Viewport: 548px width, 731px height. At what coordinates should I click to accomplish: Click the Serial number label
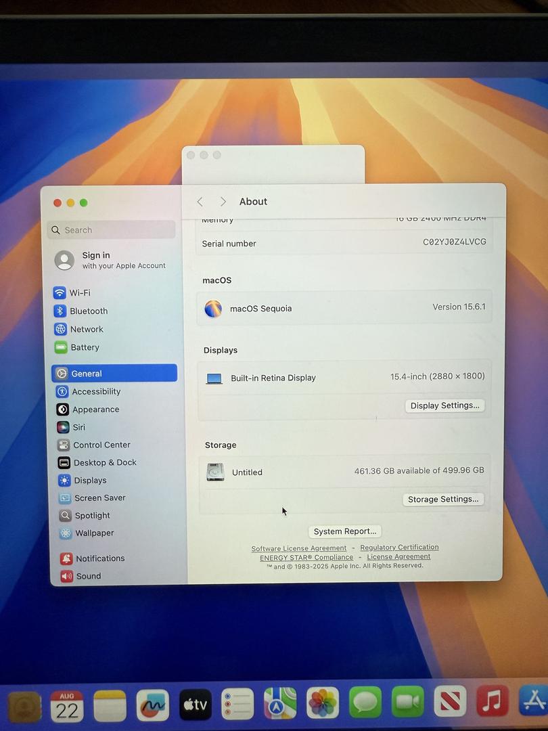point(229,244)
